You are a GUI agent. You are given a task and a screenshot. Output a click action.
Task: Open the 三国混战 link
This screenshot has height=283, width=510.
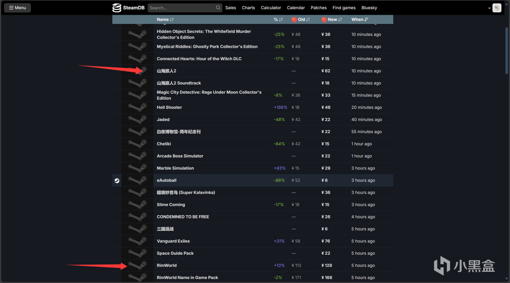click(165, 229)
